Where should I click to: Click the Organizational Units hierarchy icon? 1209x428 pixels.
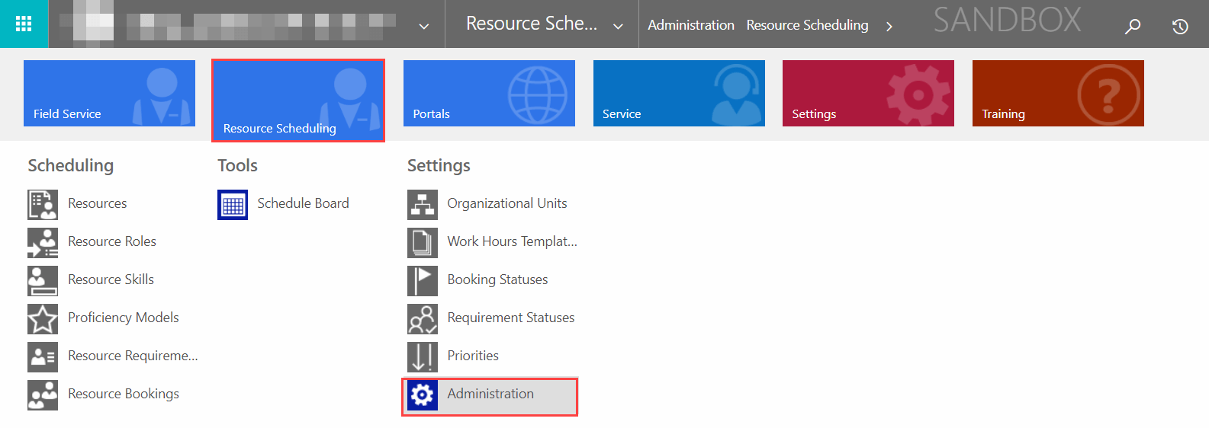click(423, 204)
